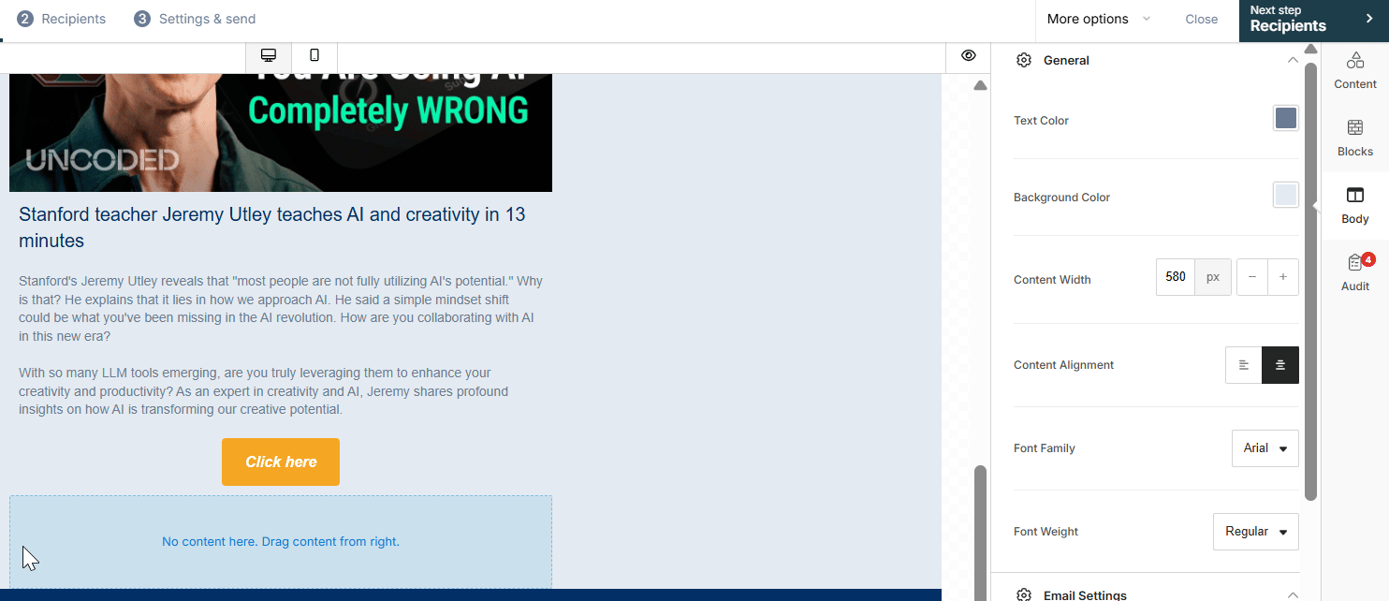Image resolution: width=1389 pixels, height=601 pixels.
Task: Set content alignment to left
Action: tap(1244, 365)
